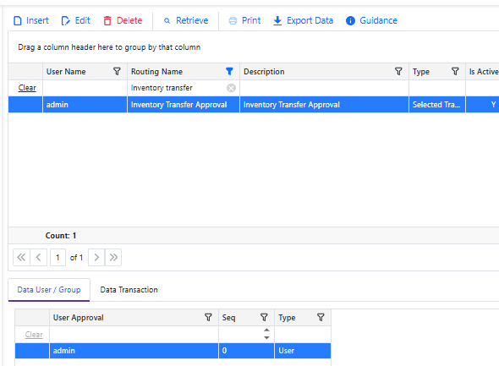This screenshot has width=499, height=366.
Task: Go to the last page
Action: coord(113,257)
